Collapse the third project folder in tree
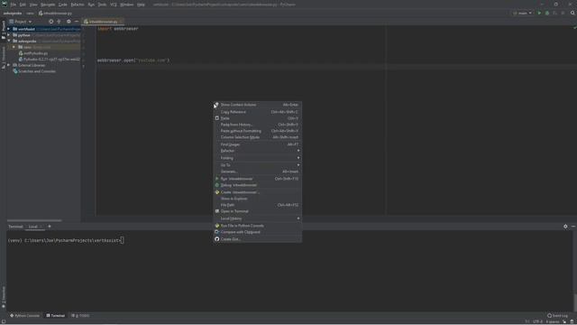This screenshot has height=325, width=577. (x=9, y=41)
